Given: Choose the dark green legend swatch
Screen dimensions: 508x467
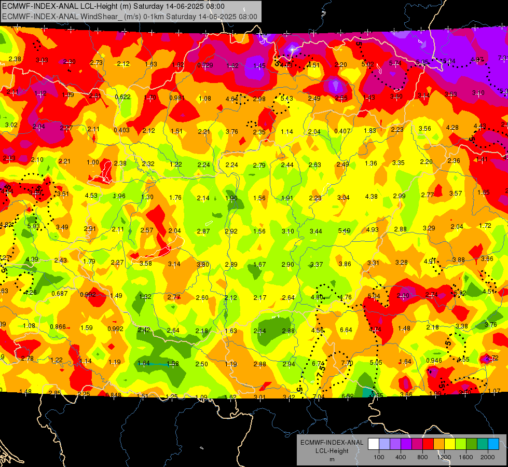Looking at the screenshot, I should (x=472, y=444).
